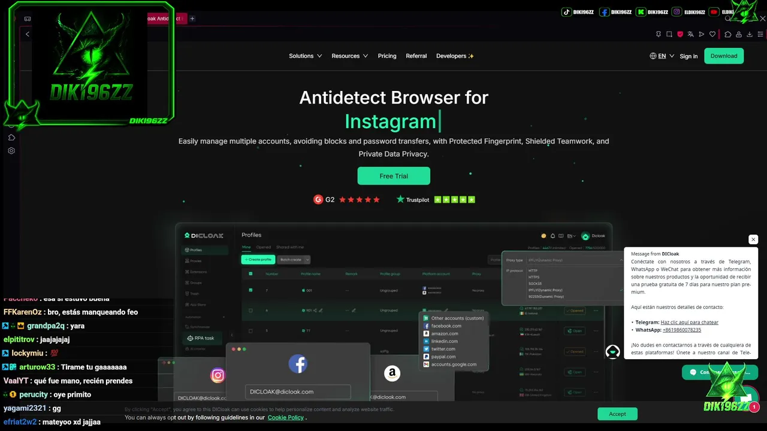Viewport: 767px width, 431px height.
Task: Click the search tabs magnifier icon
Action: [728, 19]
